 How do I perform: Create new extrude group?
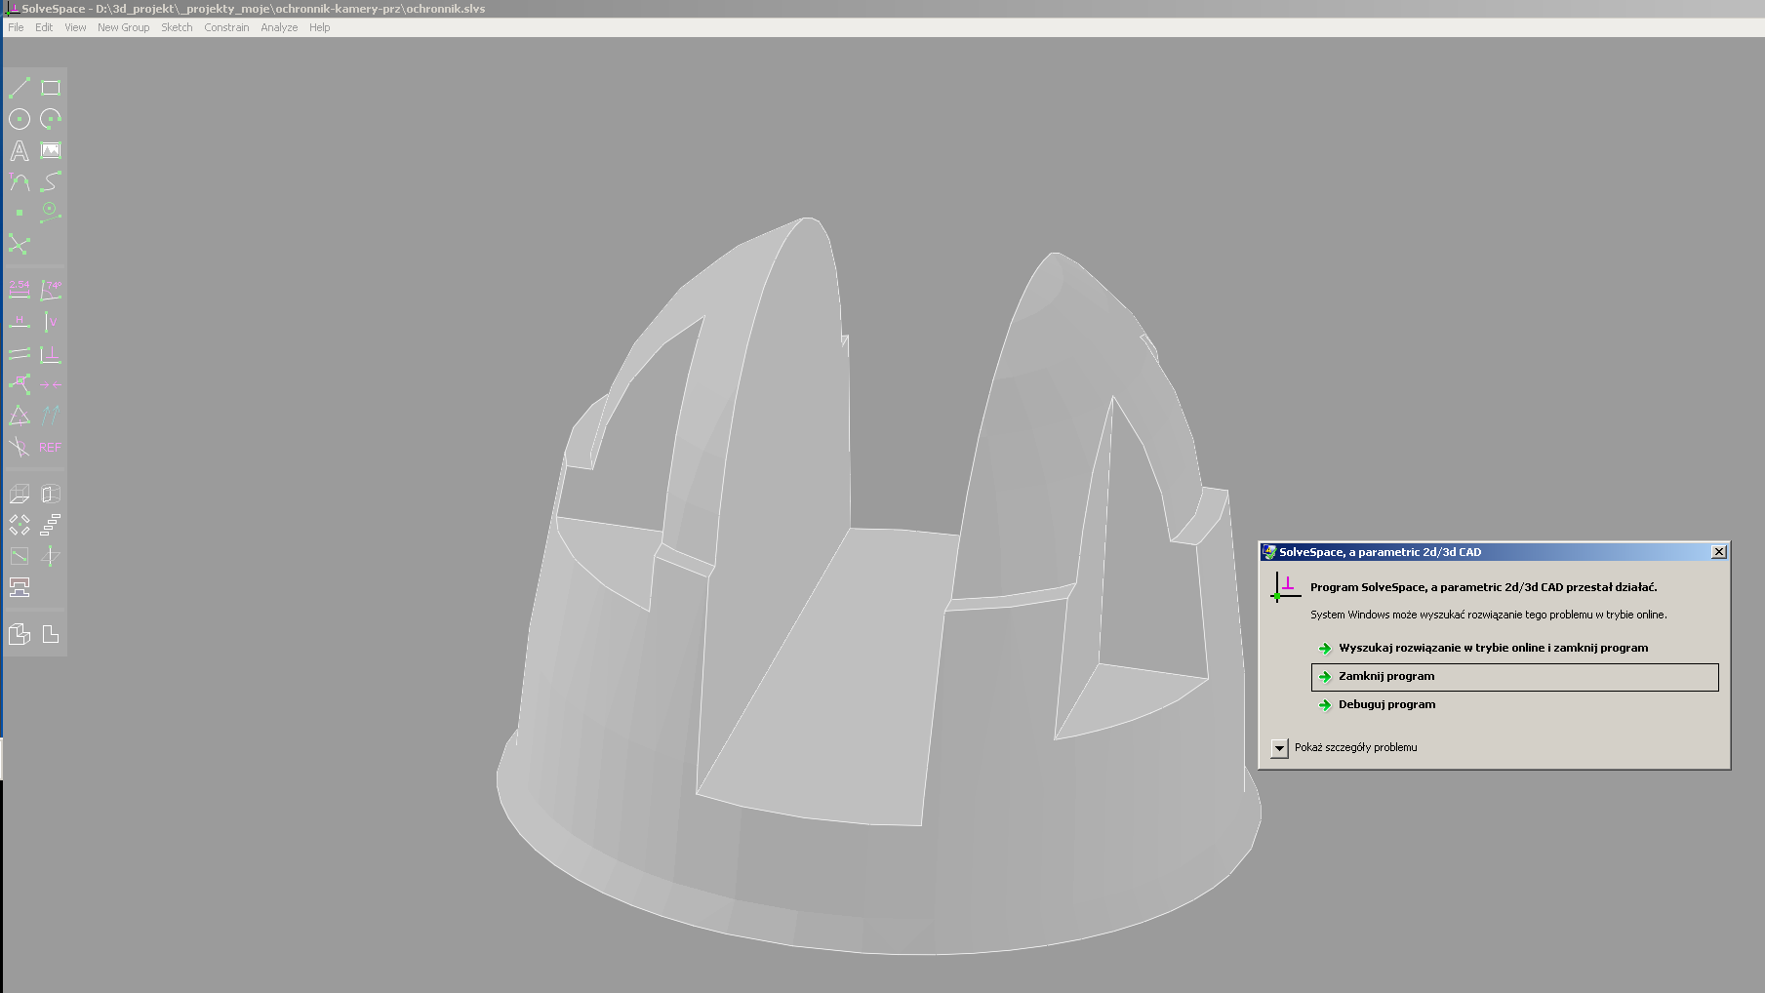pos(20,494)
